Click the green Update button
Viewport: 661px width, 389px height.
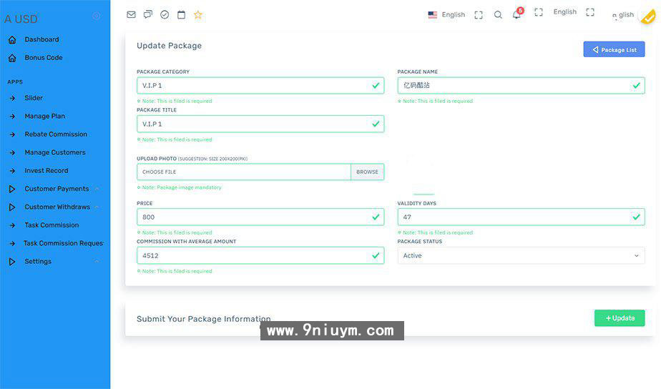click(619, 318)
